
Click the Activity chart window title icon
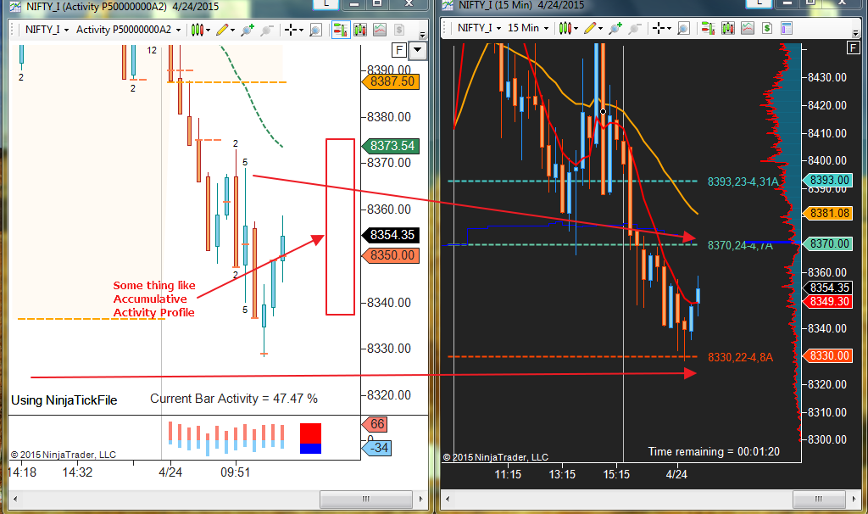[x=15, y=7]
